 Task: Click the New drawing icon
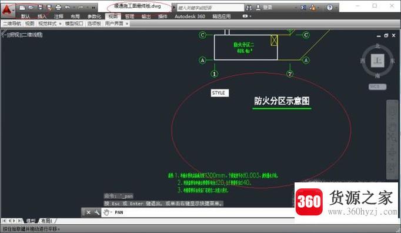(x=22, y=8)
